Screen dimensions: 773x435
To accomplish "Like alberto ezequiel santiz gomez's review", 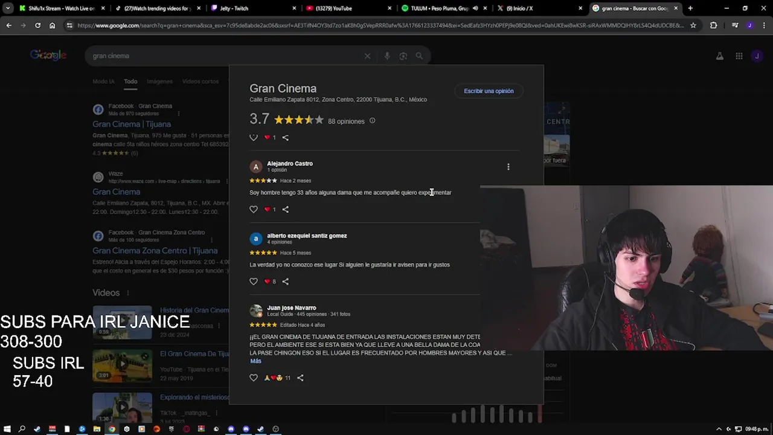I will (254, 282).
